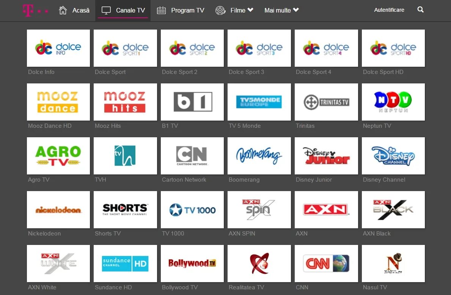The image size is (451, 295).
Task: Open the Dolce Sport 1 channel logo
Action: tap(126, 48)
